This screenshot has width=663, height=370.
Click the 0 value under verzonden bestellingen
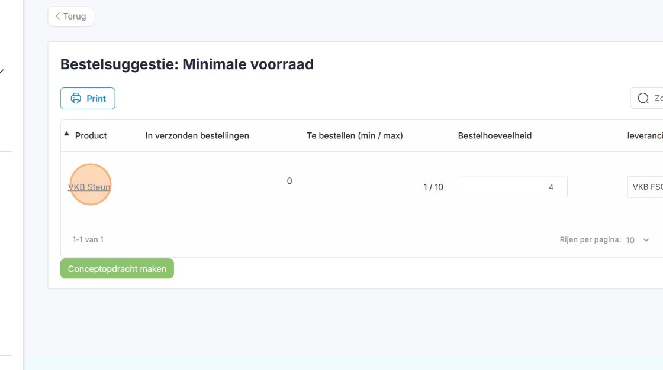coord(289,181)
